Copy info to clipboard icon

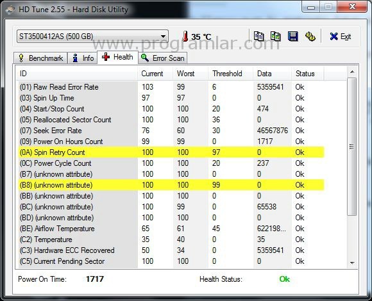(258, 37)
